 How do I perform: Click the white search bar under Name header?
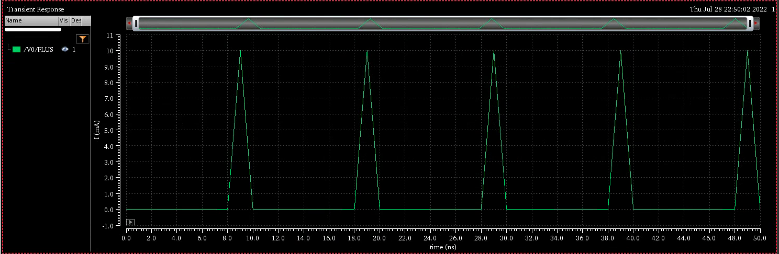pyautogui.click(x=33, y=30)
